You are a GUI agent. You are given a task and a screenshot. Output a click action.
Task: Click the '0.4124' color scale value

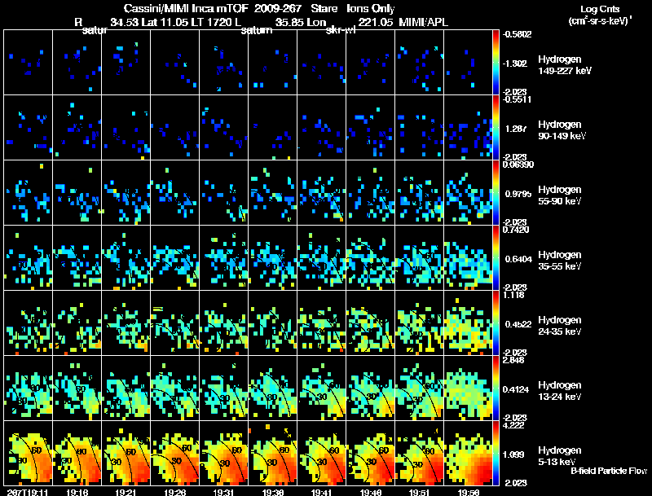point(516,389)
